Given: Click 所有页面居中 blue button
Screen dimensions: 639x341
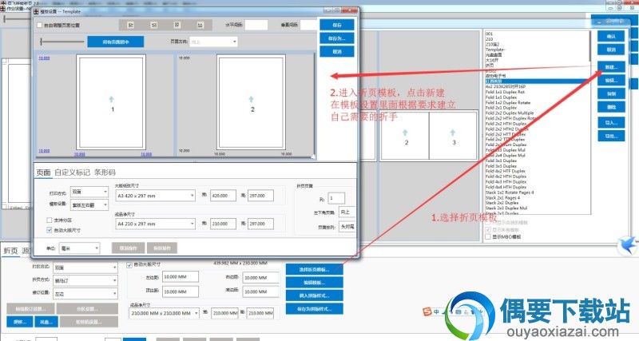Looking at the screenshot, I should 116,42.
